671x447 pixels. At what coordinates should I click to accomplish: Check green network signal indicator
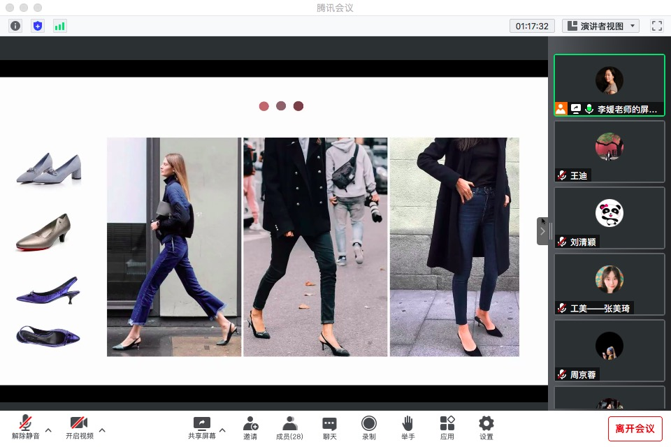click(x=59, y=26)
